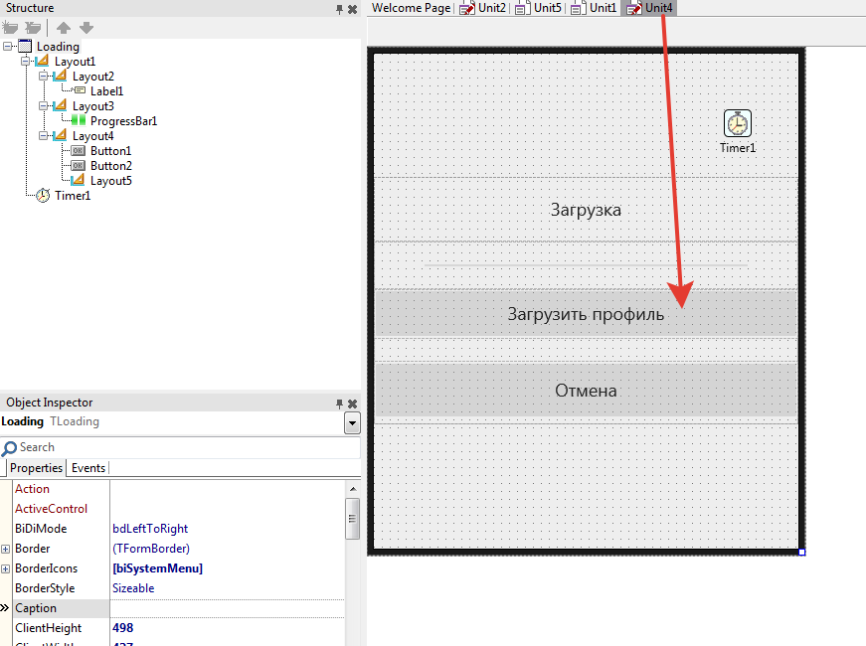Click the Move Up arrow in Structure toolbar
This screenshot has width=866, height=646.
point(64,27)
